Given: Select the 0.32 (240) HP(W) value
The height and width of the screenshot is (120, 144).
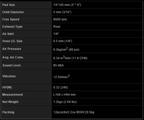Looking at the screenshot, I should [61, 87].
